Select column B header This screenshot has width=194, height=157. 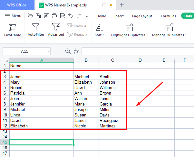[86, 60]
